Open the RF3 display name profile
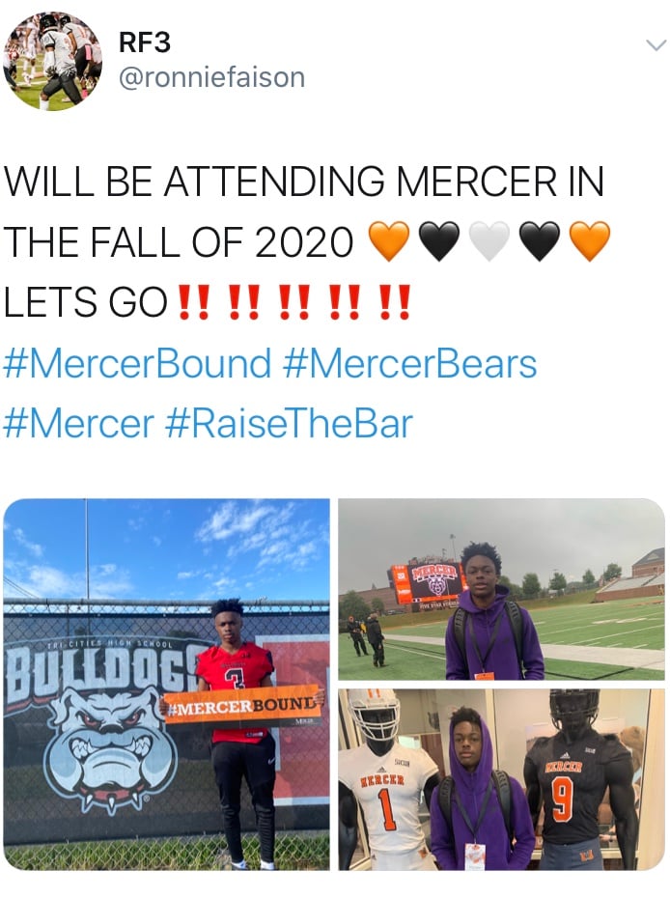Viewport: 670px width, 898px height. click(144, 42)
